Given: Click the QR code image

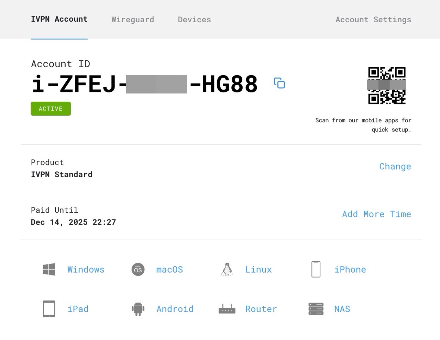Looking at the screenshot, I should click(387, 86).
